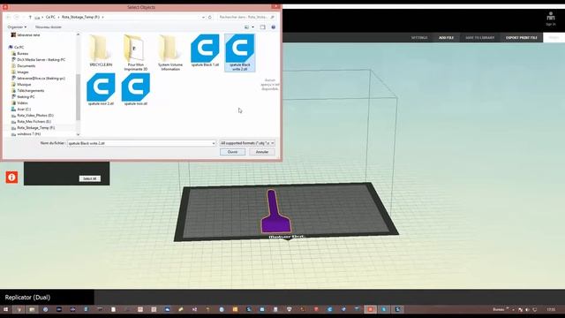
Task: Open the Sign in user icon
Action: point(550,18)
